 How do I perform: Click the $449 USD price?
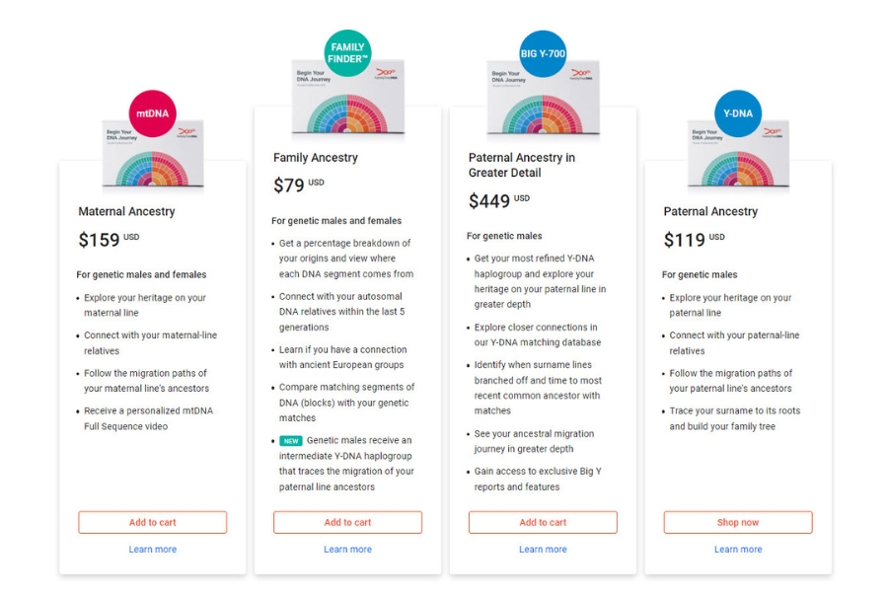click(498, 201)
